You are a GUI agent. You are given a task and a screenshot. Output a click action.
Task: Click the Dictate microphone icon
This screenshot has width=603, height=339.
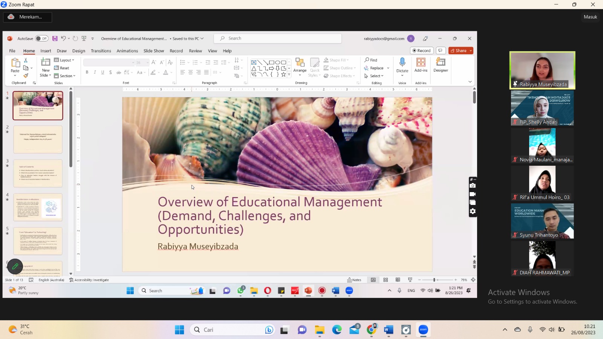402,63
